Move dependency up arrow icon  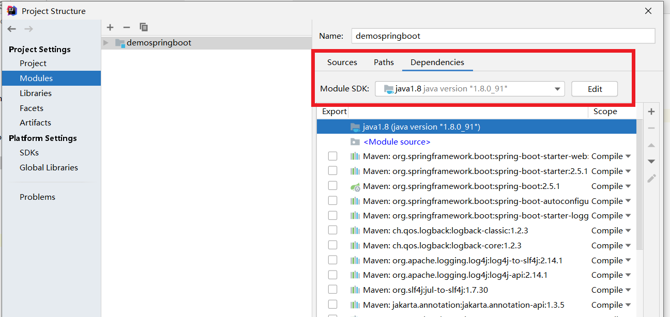tap(651, 145)
